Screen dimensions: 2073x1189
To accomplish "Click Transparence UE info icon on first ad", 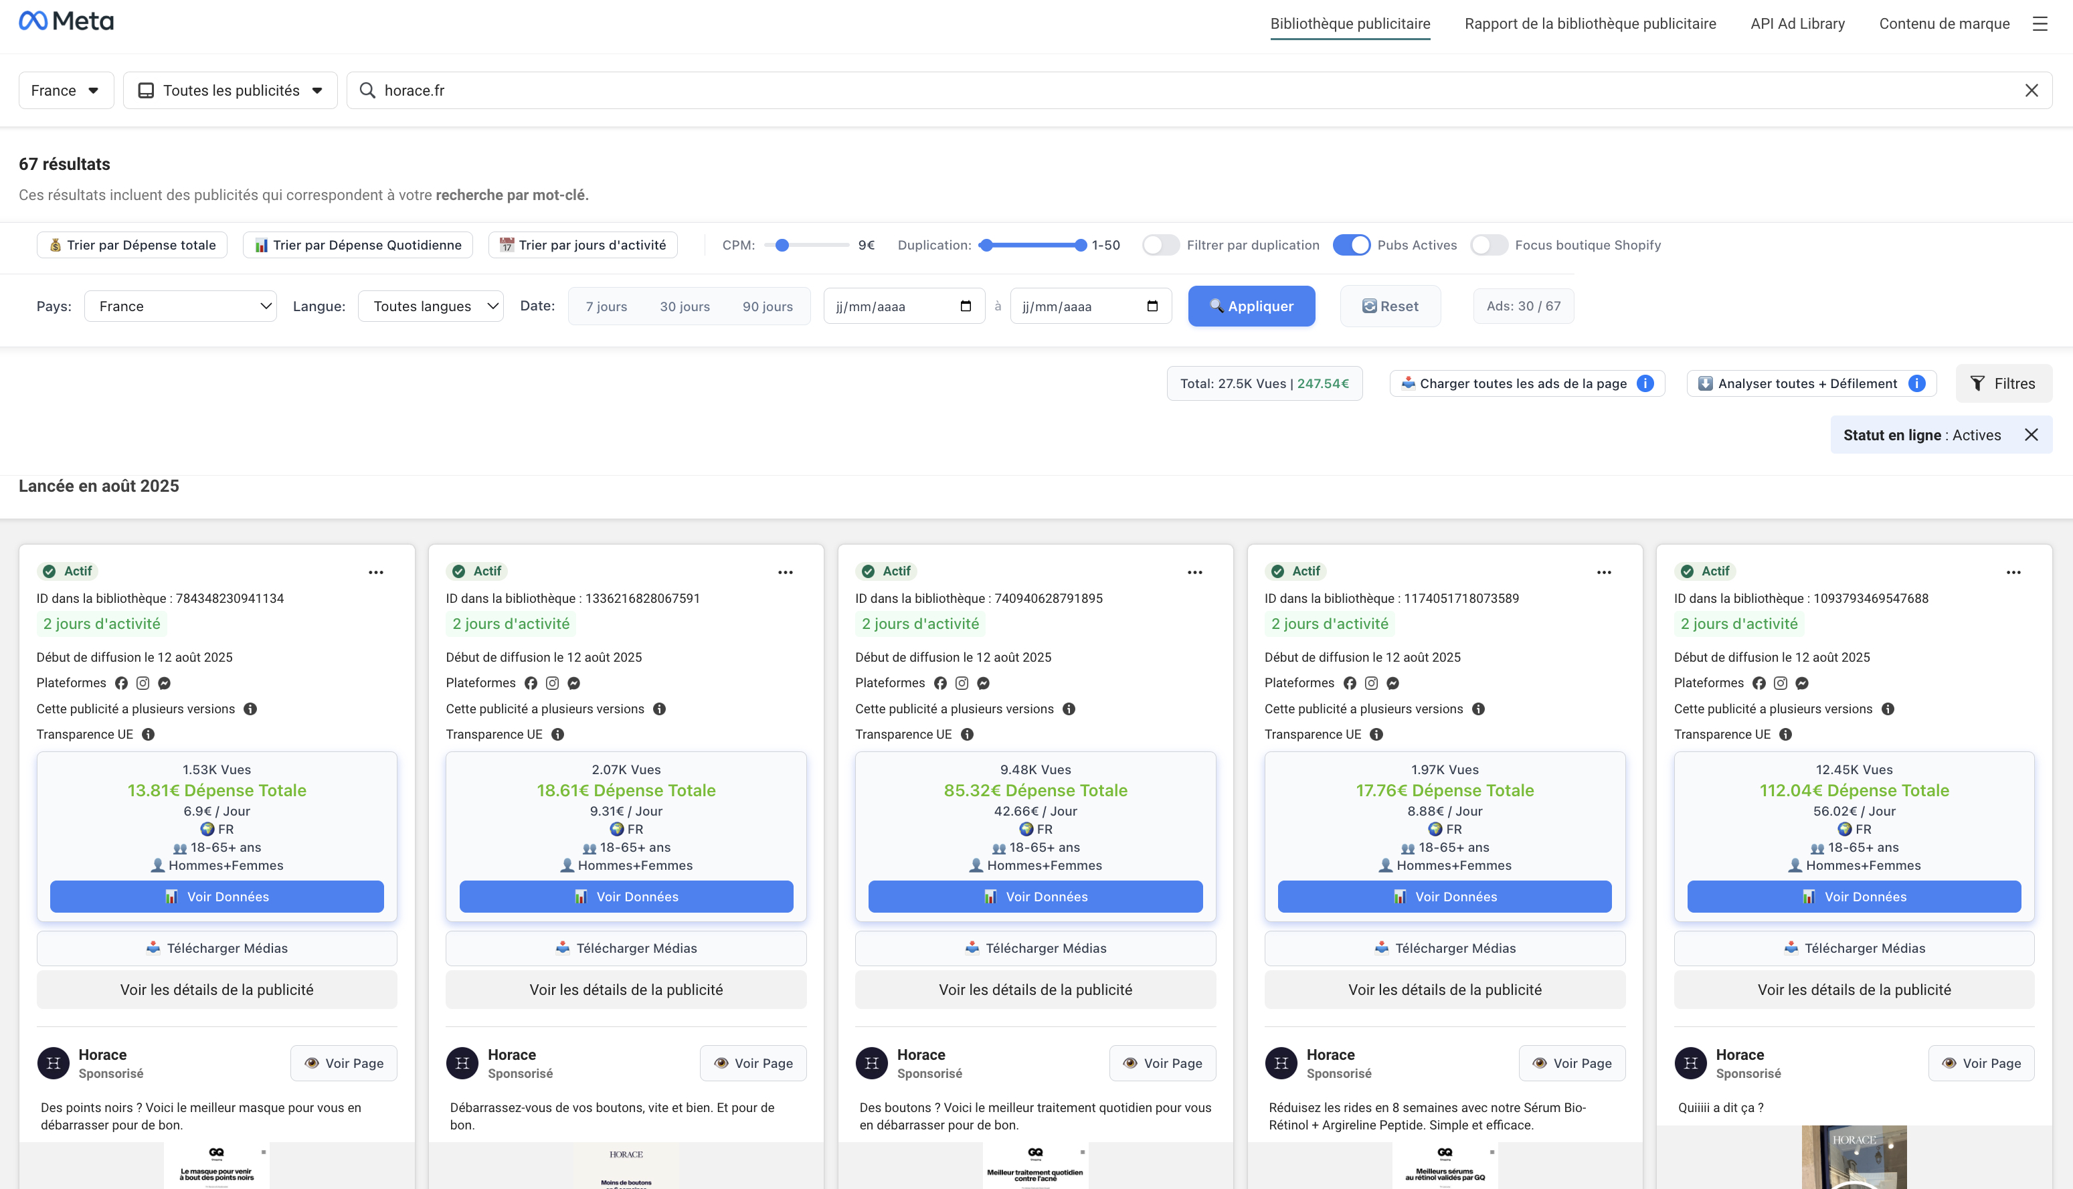I will coord(148,735).
